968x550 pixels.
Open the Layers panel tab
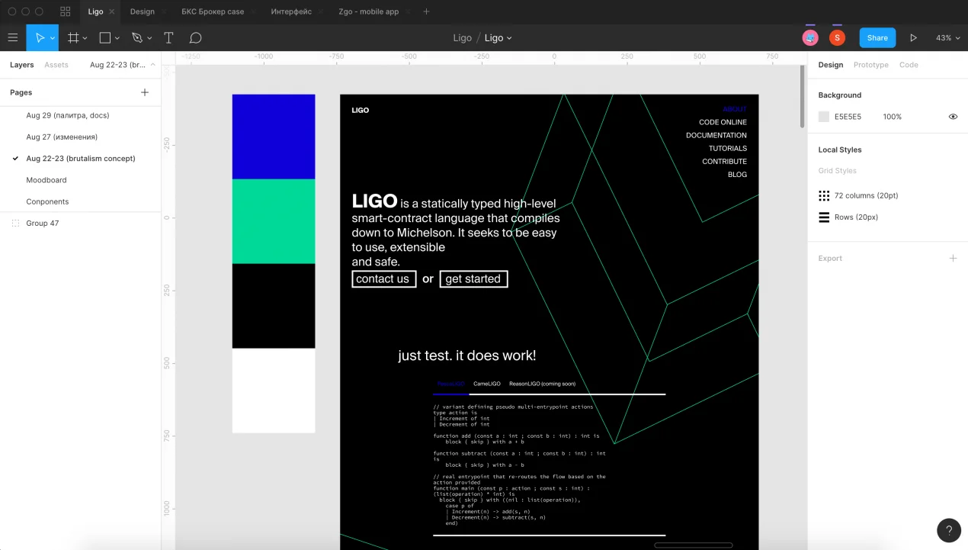(22, 65)
